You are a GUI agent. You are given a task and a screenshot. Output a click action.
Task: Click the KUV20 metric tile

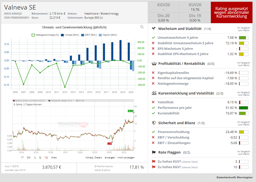tap(195, 7)
